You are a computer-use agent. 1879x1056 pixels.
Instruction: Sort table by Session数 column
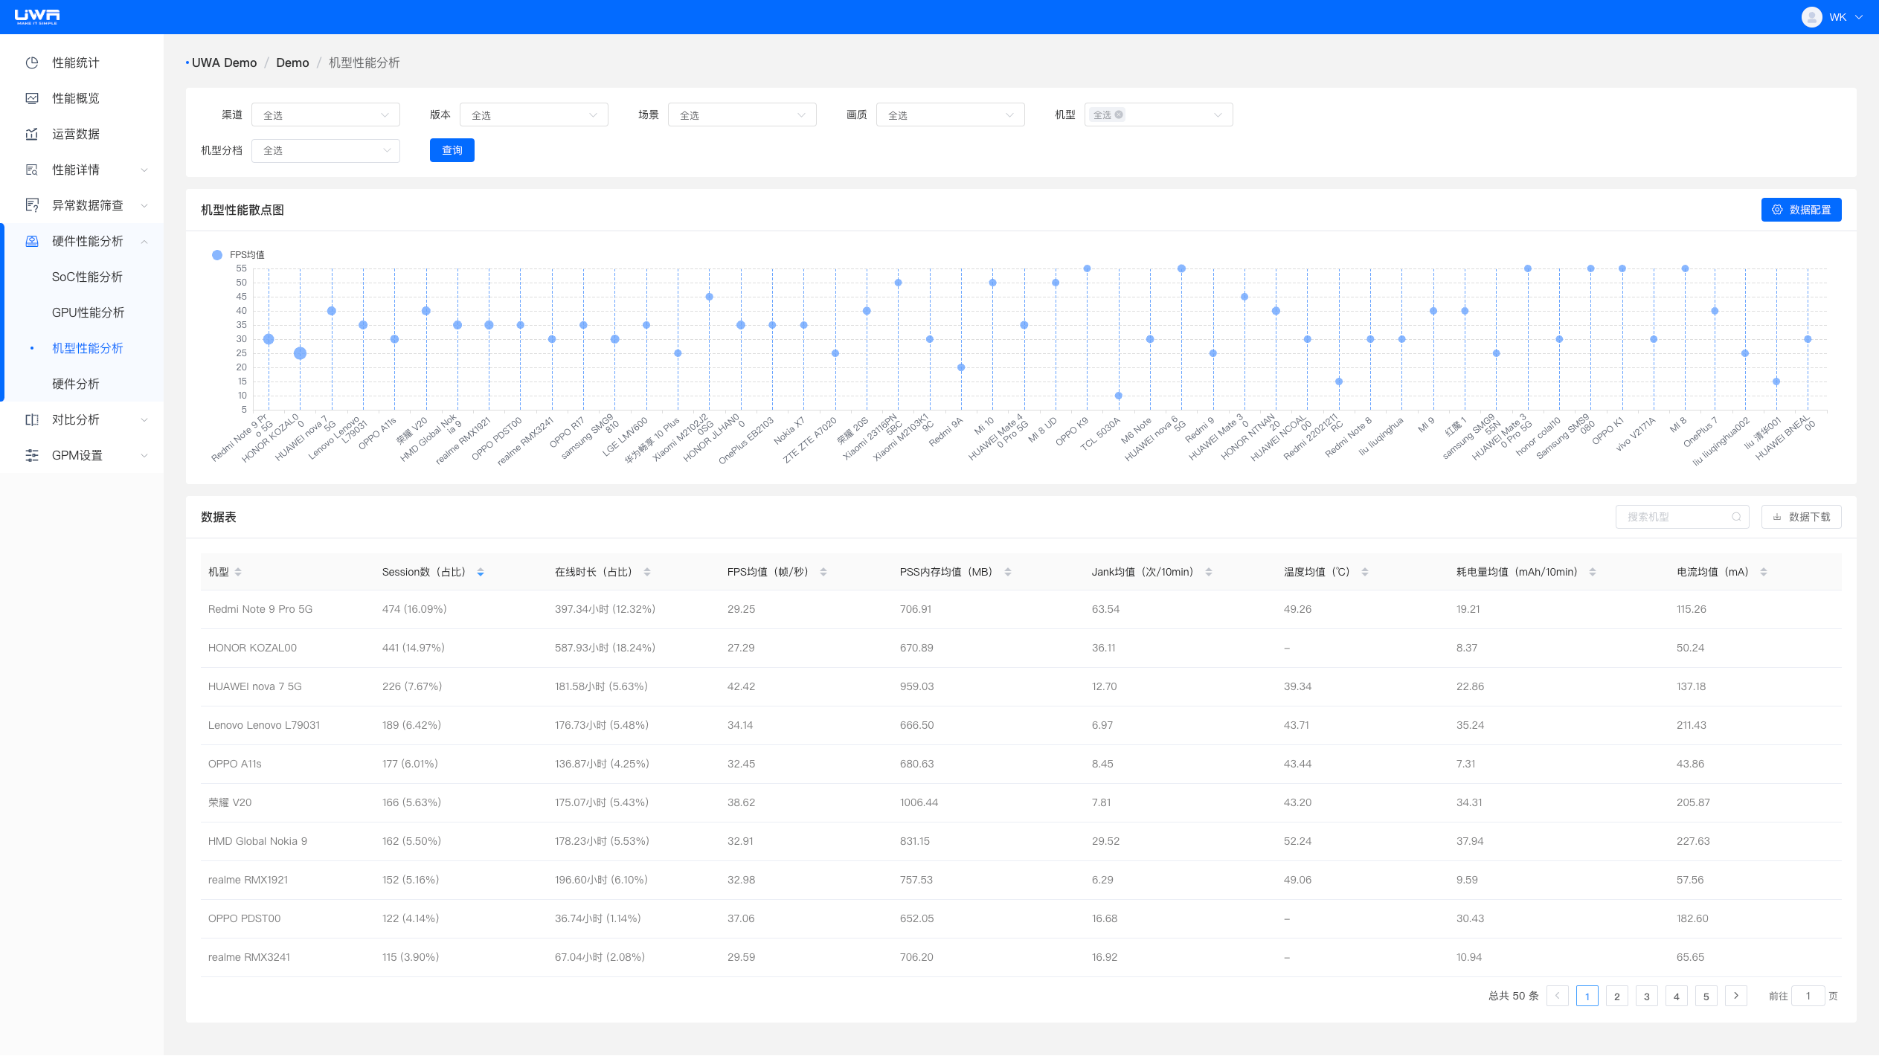(481, 573)
